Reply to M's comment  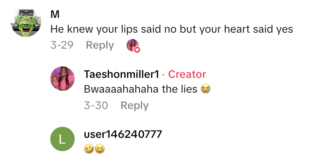(x=100, y=45)
